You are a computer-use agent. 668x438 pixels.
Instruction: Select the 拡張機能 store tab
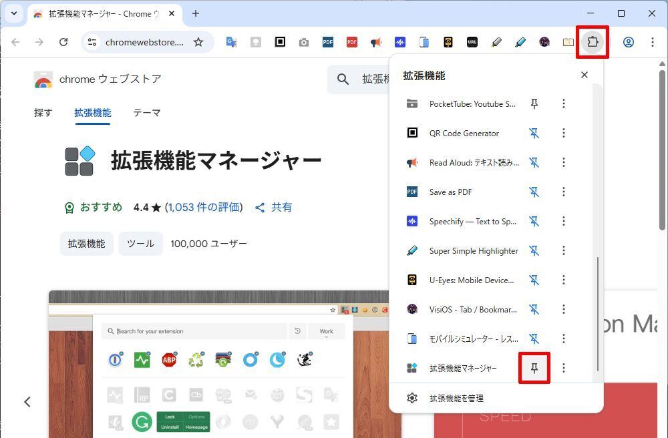pos(92,113)
